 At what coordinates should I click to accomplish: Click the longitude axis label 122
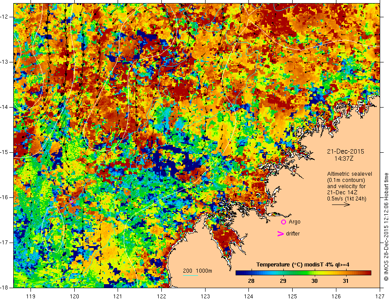(161, 296)
